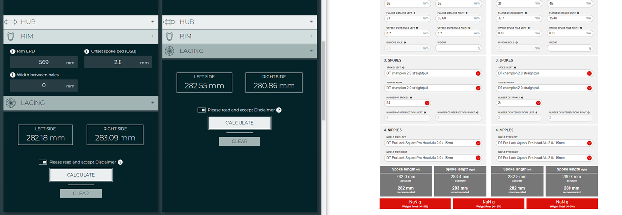Click CALCULATE in the right dark panel
The height and width of the screenshot is (215, 622).
click(x=240, y=123)
